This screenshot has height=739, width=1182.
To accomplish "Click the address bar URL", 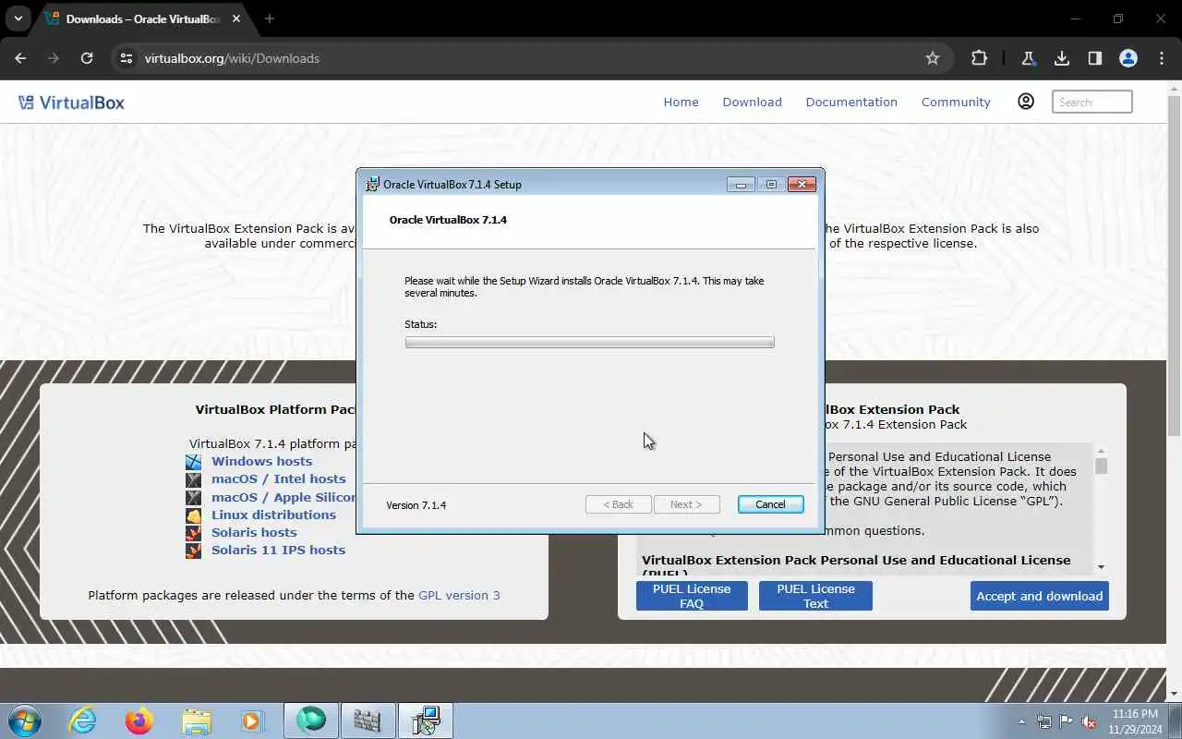I will tap(232, 58).
